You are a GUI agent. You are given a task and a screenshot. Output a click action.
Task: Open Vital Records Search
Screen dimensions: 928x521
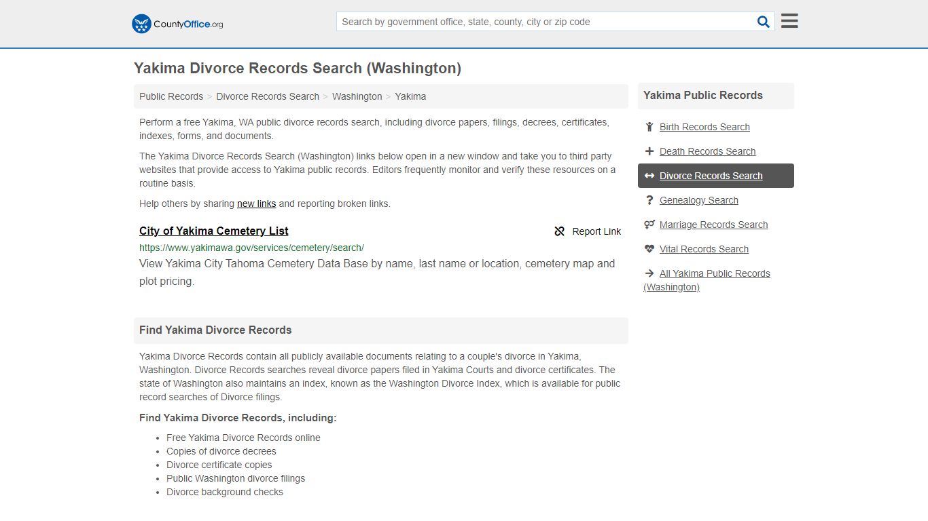tap(704, 249)
